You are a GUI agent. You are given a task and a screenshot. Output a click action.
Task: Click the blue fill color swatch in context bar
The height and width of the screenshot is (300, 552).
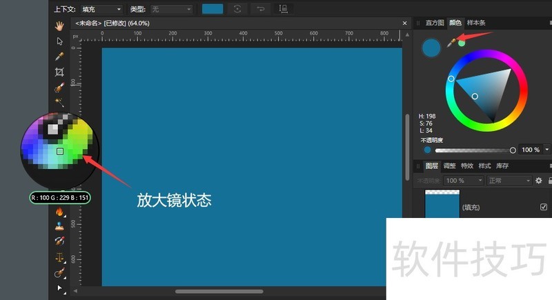212,9
